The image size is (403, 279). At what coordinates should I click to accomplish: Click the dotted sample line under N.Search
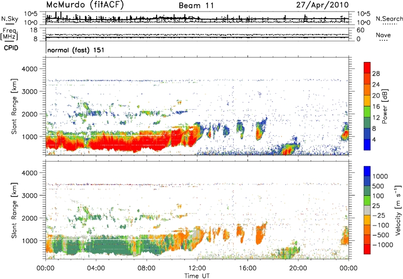(390, 24)
